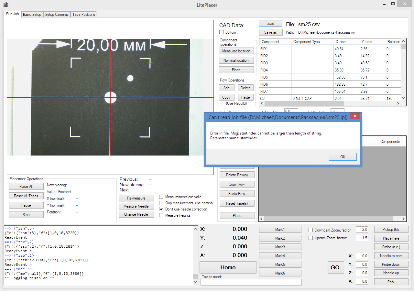Screen dimensions: 414x291
Task: Click the log panel scroll up arrow
Action: [195, 229]
